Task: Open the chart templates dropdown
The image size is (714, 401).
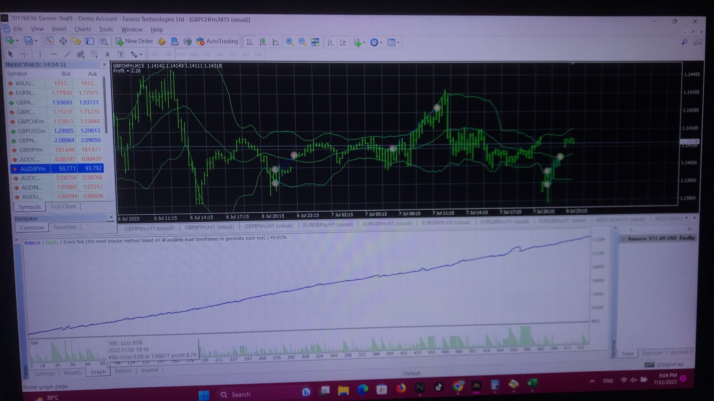Action: pos(398,42)
